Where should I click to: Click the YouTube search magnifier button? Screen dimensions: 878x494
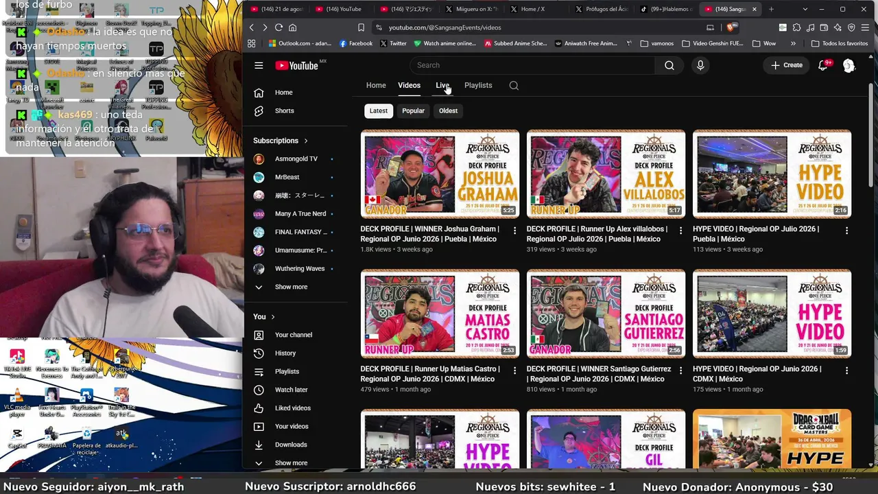pos(669,65)
